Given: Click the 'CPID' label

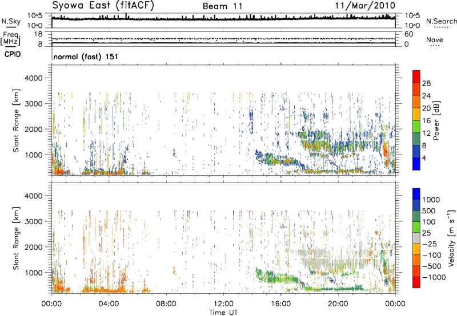Looking at the screenshot, I should tap(12, 54).
